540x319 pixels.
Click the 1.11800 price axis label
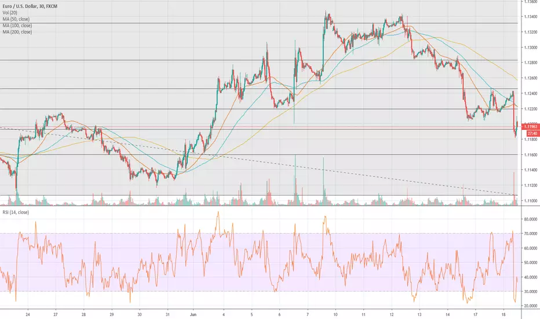pyautogui.click(x=531, y=139)
